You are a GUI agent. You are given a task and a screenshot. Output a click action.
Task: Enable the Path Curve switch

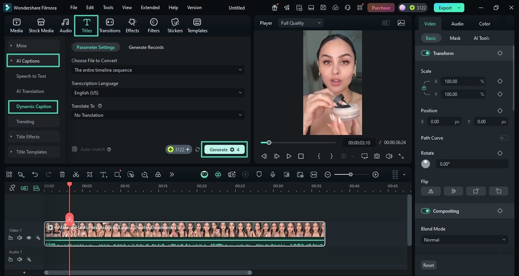[503, 138]
